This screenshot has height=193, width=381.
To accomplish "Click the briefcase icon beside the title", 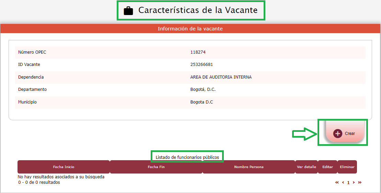I will 128,11.
